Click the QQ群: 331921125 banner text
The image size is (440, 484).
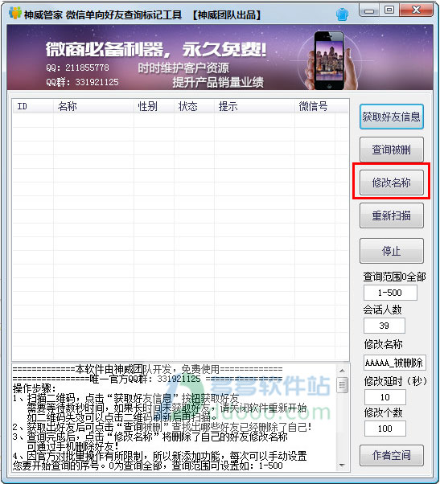[82, 82]
